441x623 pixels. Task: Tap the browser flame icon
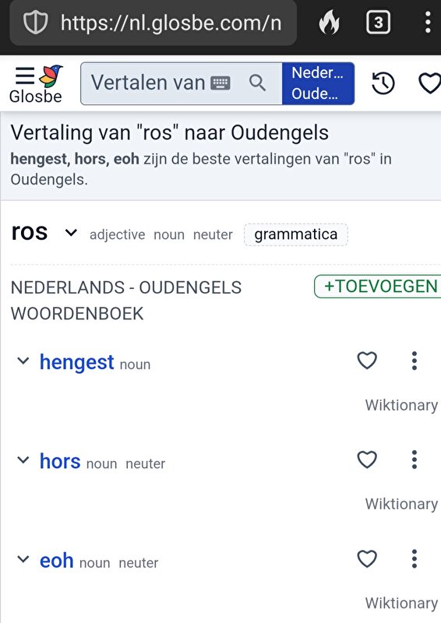330,23
